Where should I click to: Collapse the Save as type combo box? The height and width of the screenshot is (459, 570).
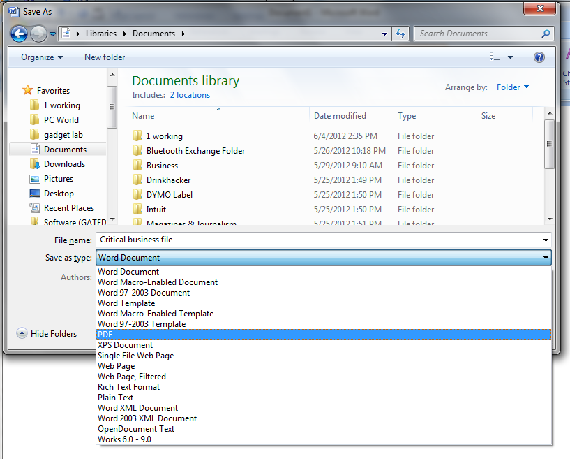point(545,258)
